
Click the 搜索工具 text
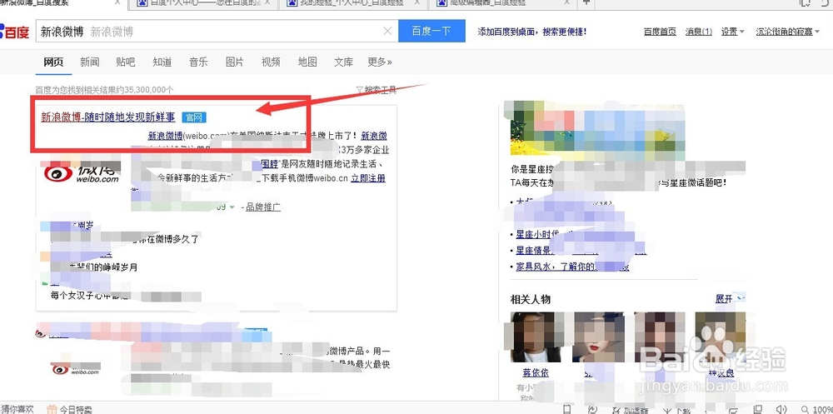(x=381, y=90)
